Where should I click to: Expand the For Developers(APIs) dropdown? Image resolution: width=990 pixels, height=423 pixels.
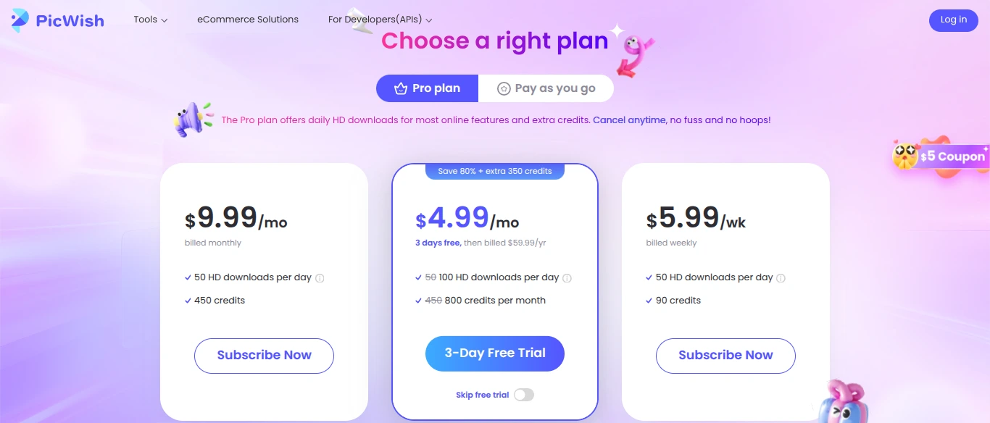coord(380,20)
